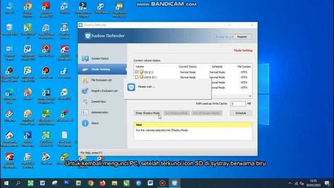Select Hard Disk Sentinel desktop icon
This screenshot has width=334, height=188.
28,160
